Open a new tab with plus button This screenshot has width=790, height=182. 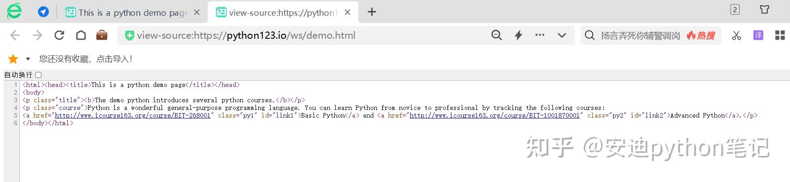click(x=372, y=12)
